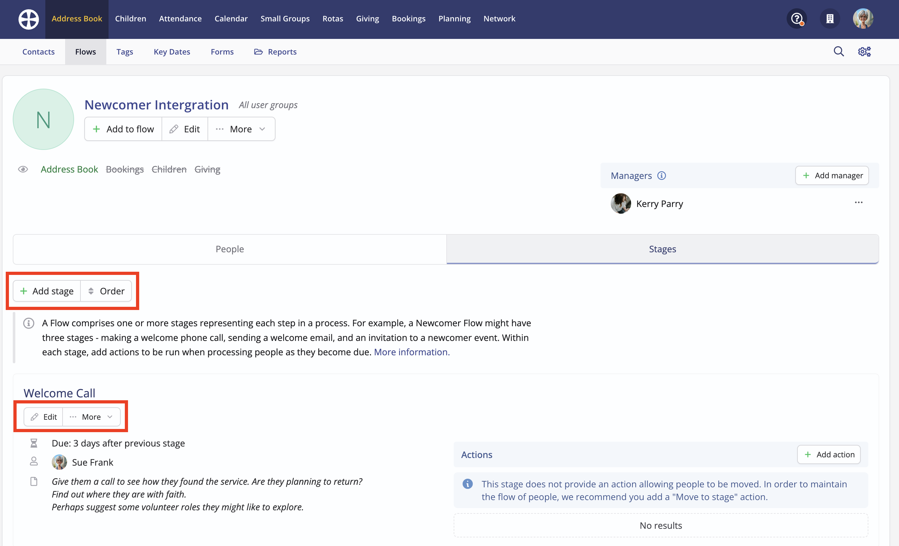899x546 pixels.
Task: Open the help question mark icon
Action: (797, 18)
